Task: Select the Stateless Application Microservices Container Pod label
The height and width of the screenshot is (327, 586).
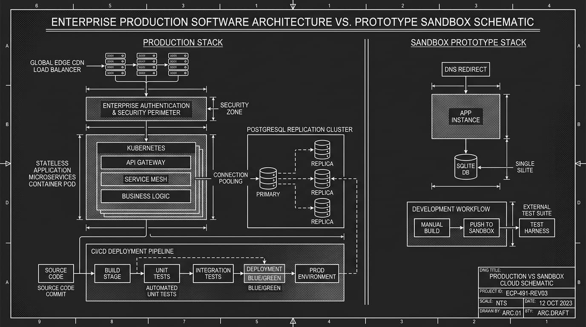Action: click(x=52, y=173)
